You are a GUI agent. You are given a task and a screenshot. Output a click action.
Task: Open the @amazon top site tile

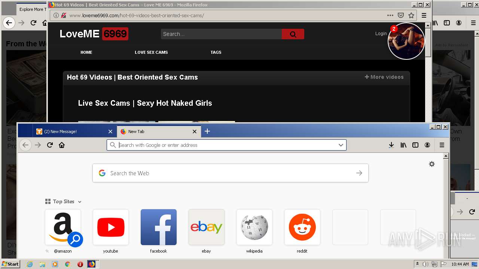point(63,227)
